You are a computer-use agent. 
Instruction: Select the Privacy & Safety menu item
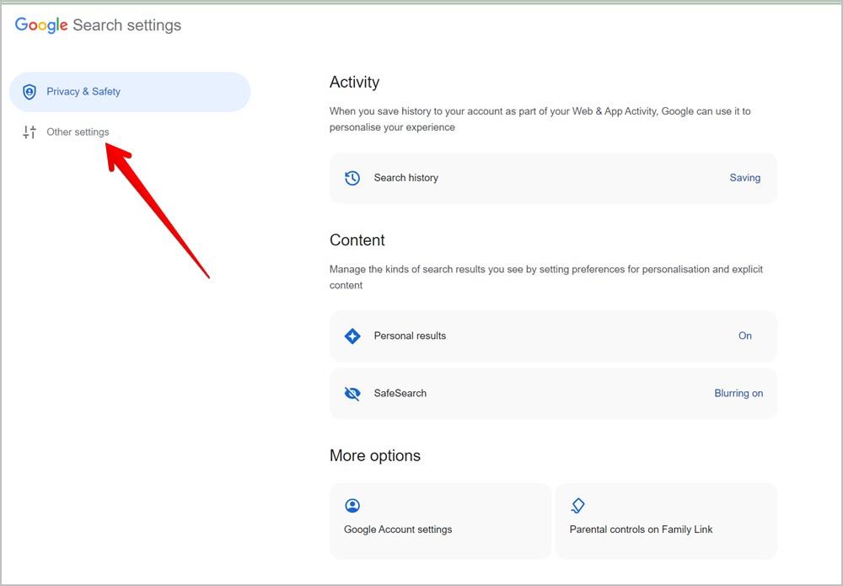130,92
